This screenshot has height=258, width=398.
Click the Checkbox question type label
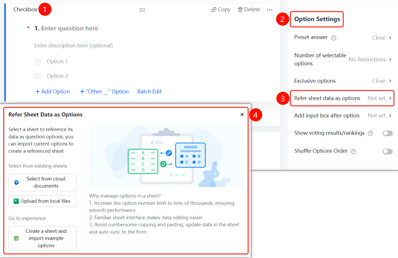25,10
